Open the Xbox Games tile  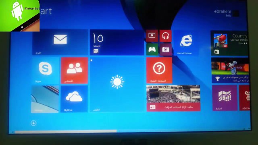(x=152, y=49)
